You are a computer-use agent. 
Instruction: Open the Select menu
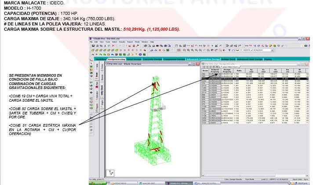point(115,42)
